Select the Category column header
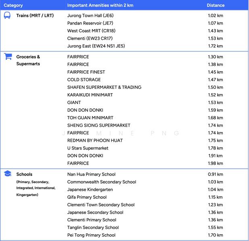 point(13,5)
